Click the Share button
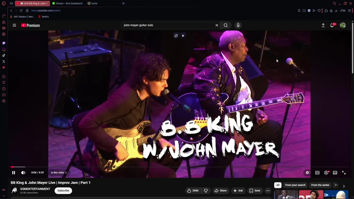354x199 pixels. tap(220, 190)
